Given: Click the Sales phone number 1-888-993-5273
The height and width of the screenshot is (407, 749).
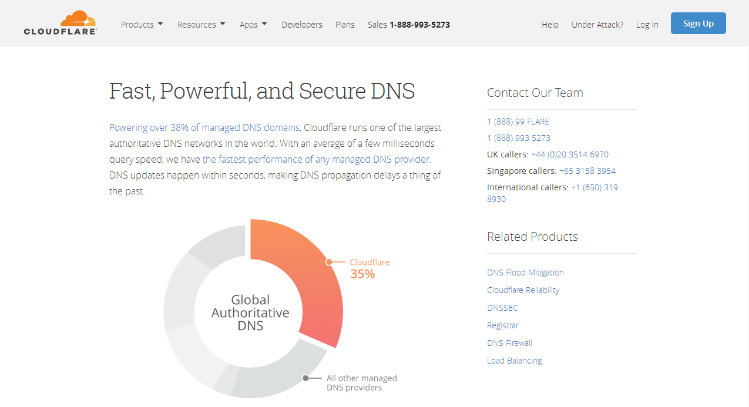Looking at the screenshot, I should 420,25.
